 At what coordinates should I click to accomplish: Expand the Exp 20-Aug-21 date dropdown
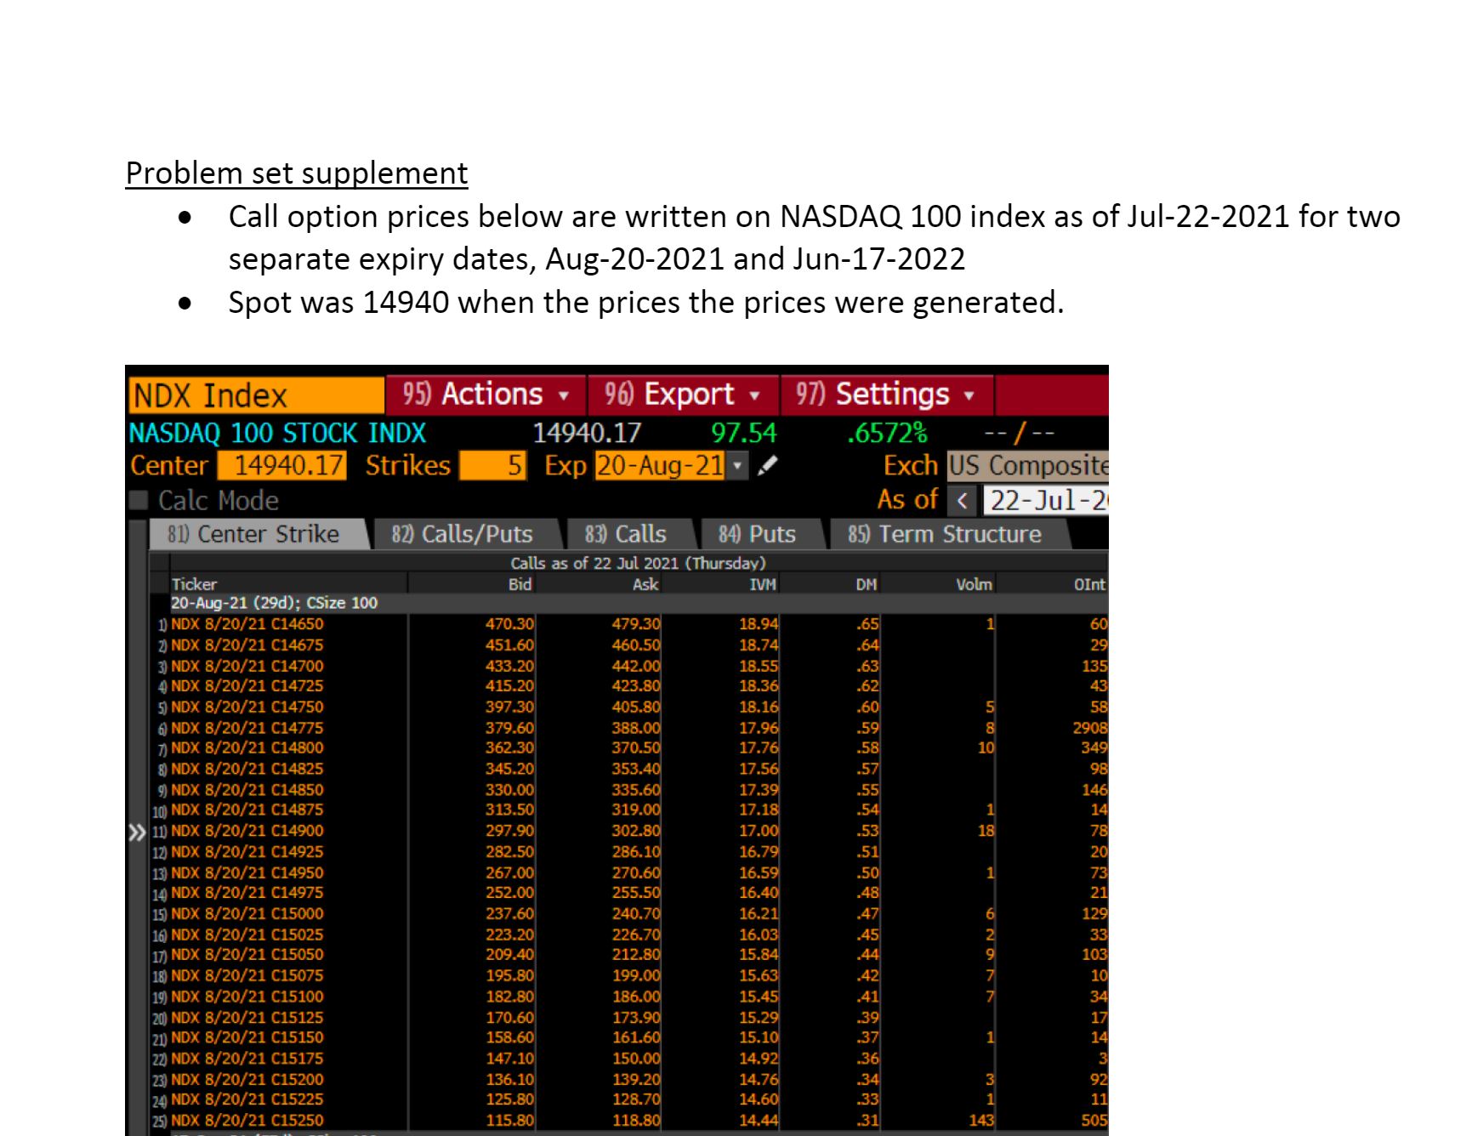point(736,466)
